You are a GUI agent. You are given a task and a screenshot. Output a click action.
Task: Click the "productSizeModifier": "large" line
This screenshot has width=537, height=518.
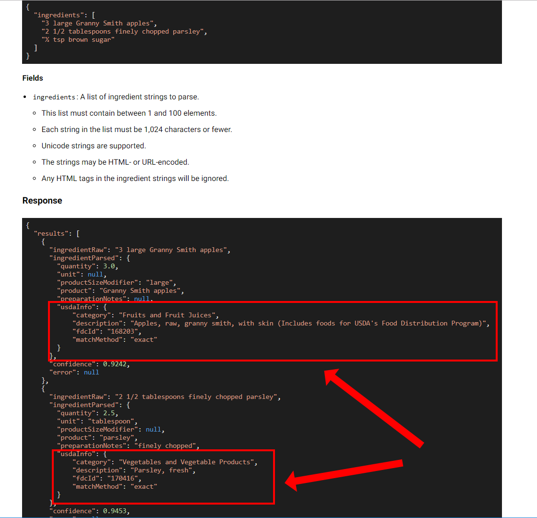coord(117,283)
